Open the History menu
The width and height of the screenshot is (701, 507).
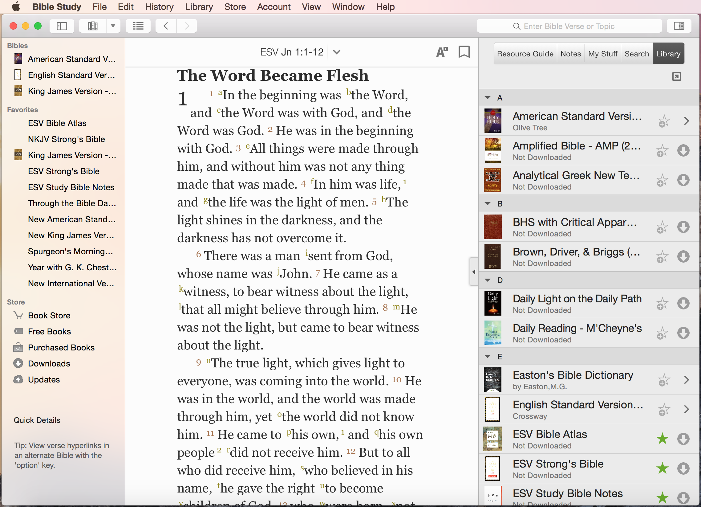(159, 7)
